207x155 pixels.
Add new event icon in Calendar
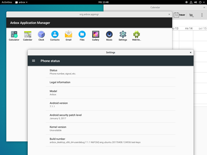click(x=191, y=15)
